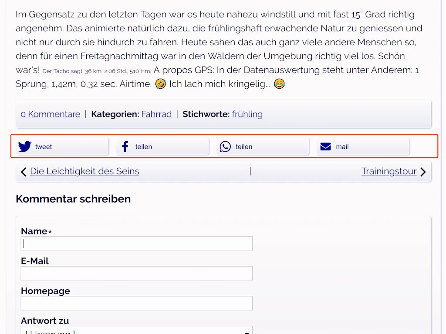Click the Facebook logo icon
The image size is (446, 334).
125,147
